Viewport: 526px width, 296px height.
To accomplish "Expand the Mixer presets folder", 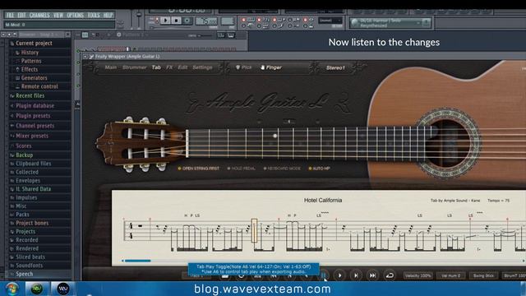I will point(32,136).
